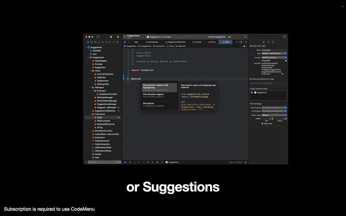Screen dimensions: 346x216
Task: Open the Project navigator folder icon
Action: pos(88,42)
